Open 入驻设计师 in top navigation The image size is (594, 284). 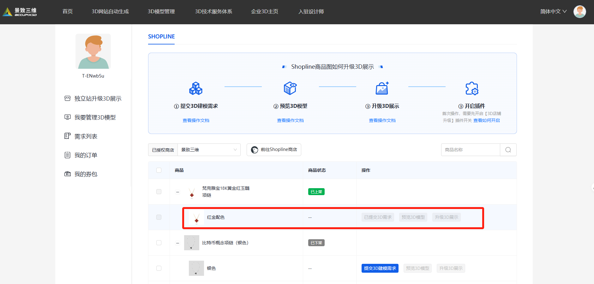pos(311,12)
